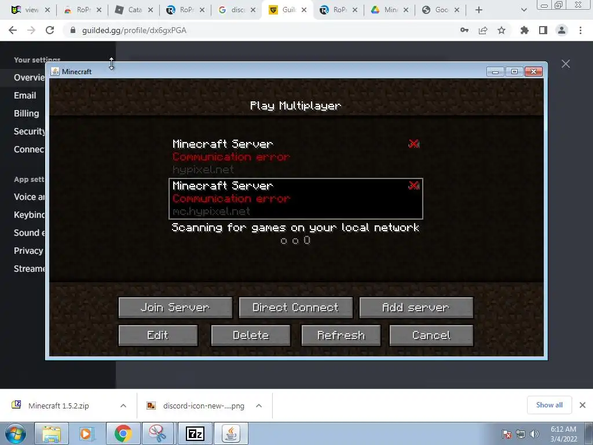Delete the selected server entry
Viewport: 593px width, 445px height.
(x=251, y=335)
